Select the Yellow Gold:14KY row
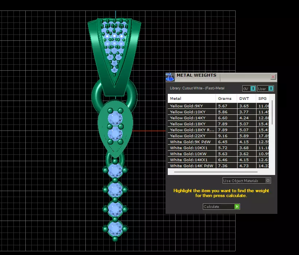Screen dimensions: 299x255 click(x=218, y=118)
